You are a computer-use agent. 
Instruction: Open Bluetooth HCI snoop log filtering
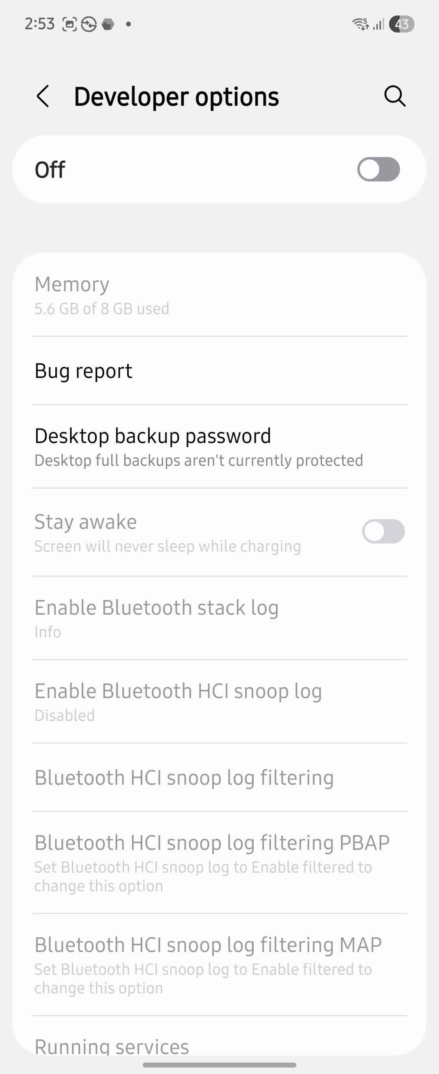(x=219, y=777)
